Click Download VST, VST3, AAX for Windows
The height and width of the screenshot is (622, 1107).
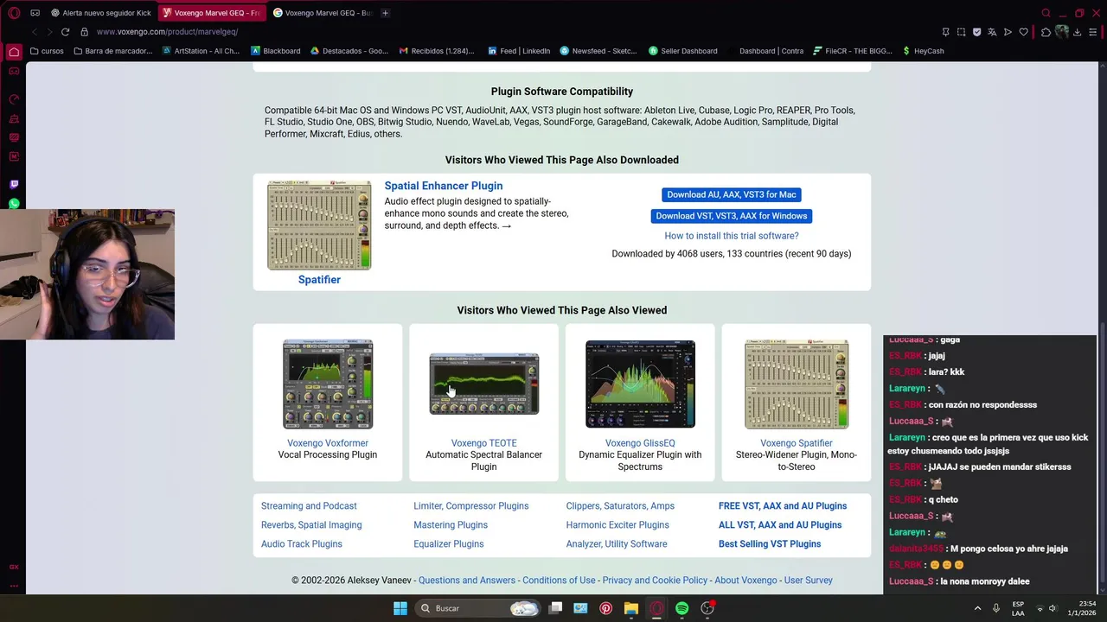[732, 216]
